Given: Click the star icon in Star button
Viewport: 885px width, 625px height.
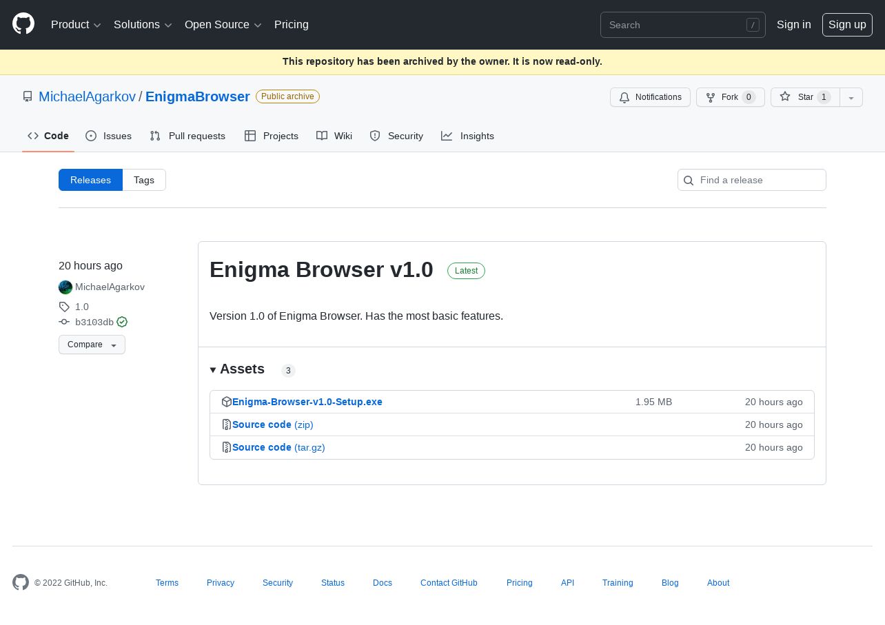Looking at the screenshot, I should (x=785, y=97).
